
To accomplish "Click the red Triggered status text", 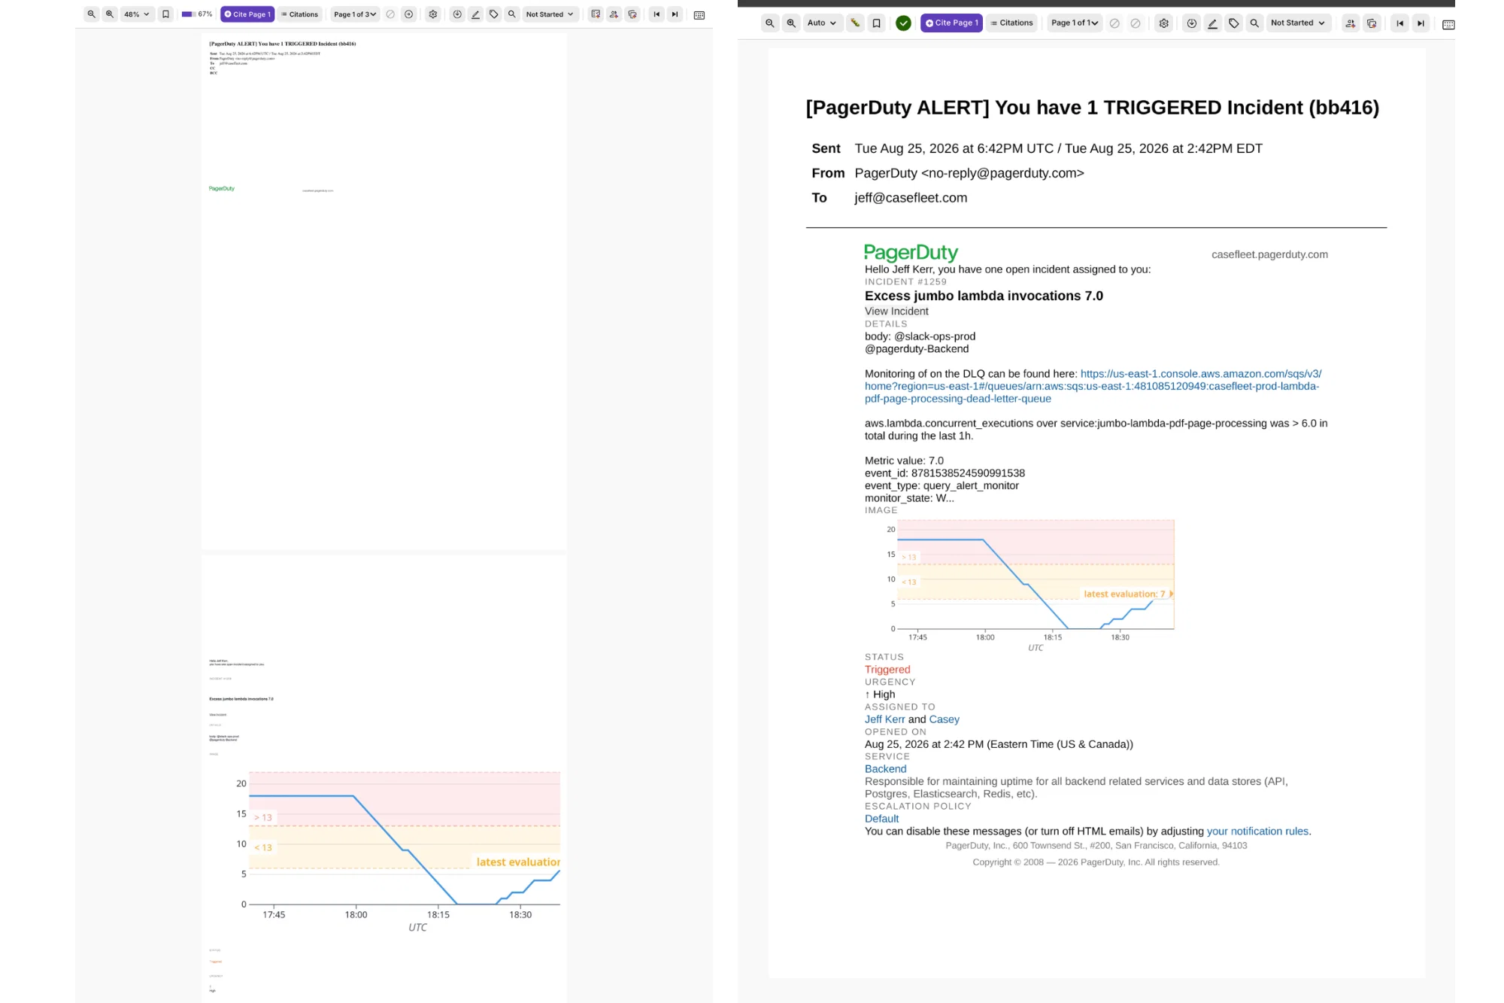I will click(887, 670).
